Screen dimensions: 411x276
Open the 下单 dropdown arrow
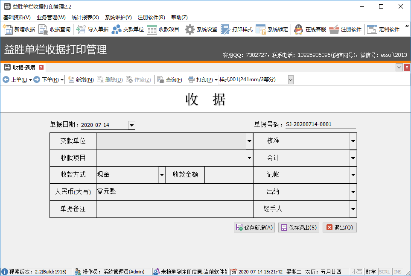pyautogui.click(x=62, y=80)
